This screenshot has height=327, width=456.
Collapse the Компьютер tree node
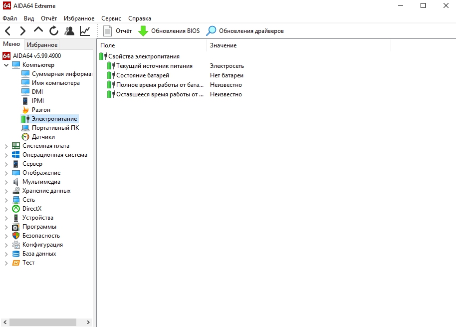(x=6, y=65)
